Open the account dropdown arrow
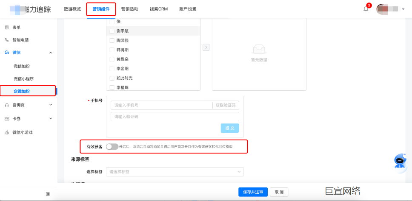The width and height of the screenshot is (412, 201). coord(403,9)
